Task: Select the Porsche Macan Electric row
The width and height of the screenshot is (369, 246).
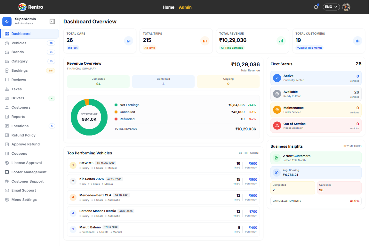Action: coord(163,213)
